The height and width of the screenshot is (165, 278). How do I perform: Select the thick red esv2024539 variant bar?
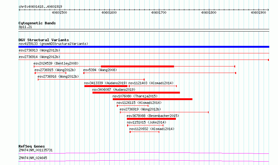(x=137, y=66)
